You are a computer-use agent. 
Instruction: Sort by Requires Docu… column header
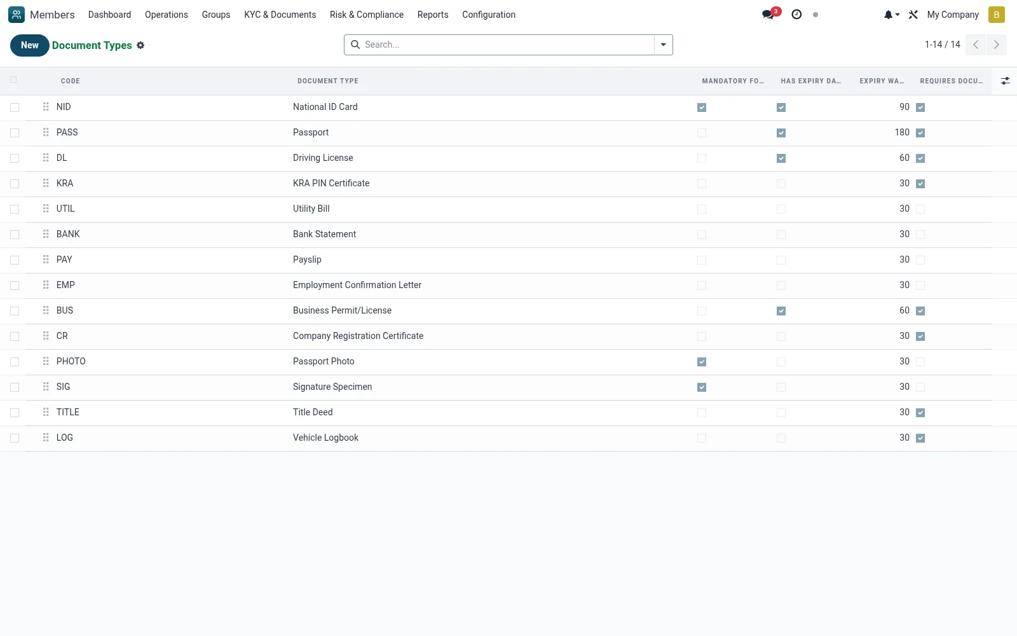[x=952, y=81]
